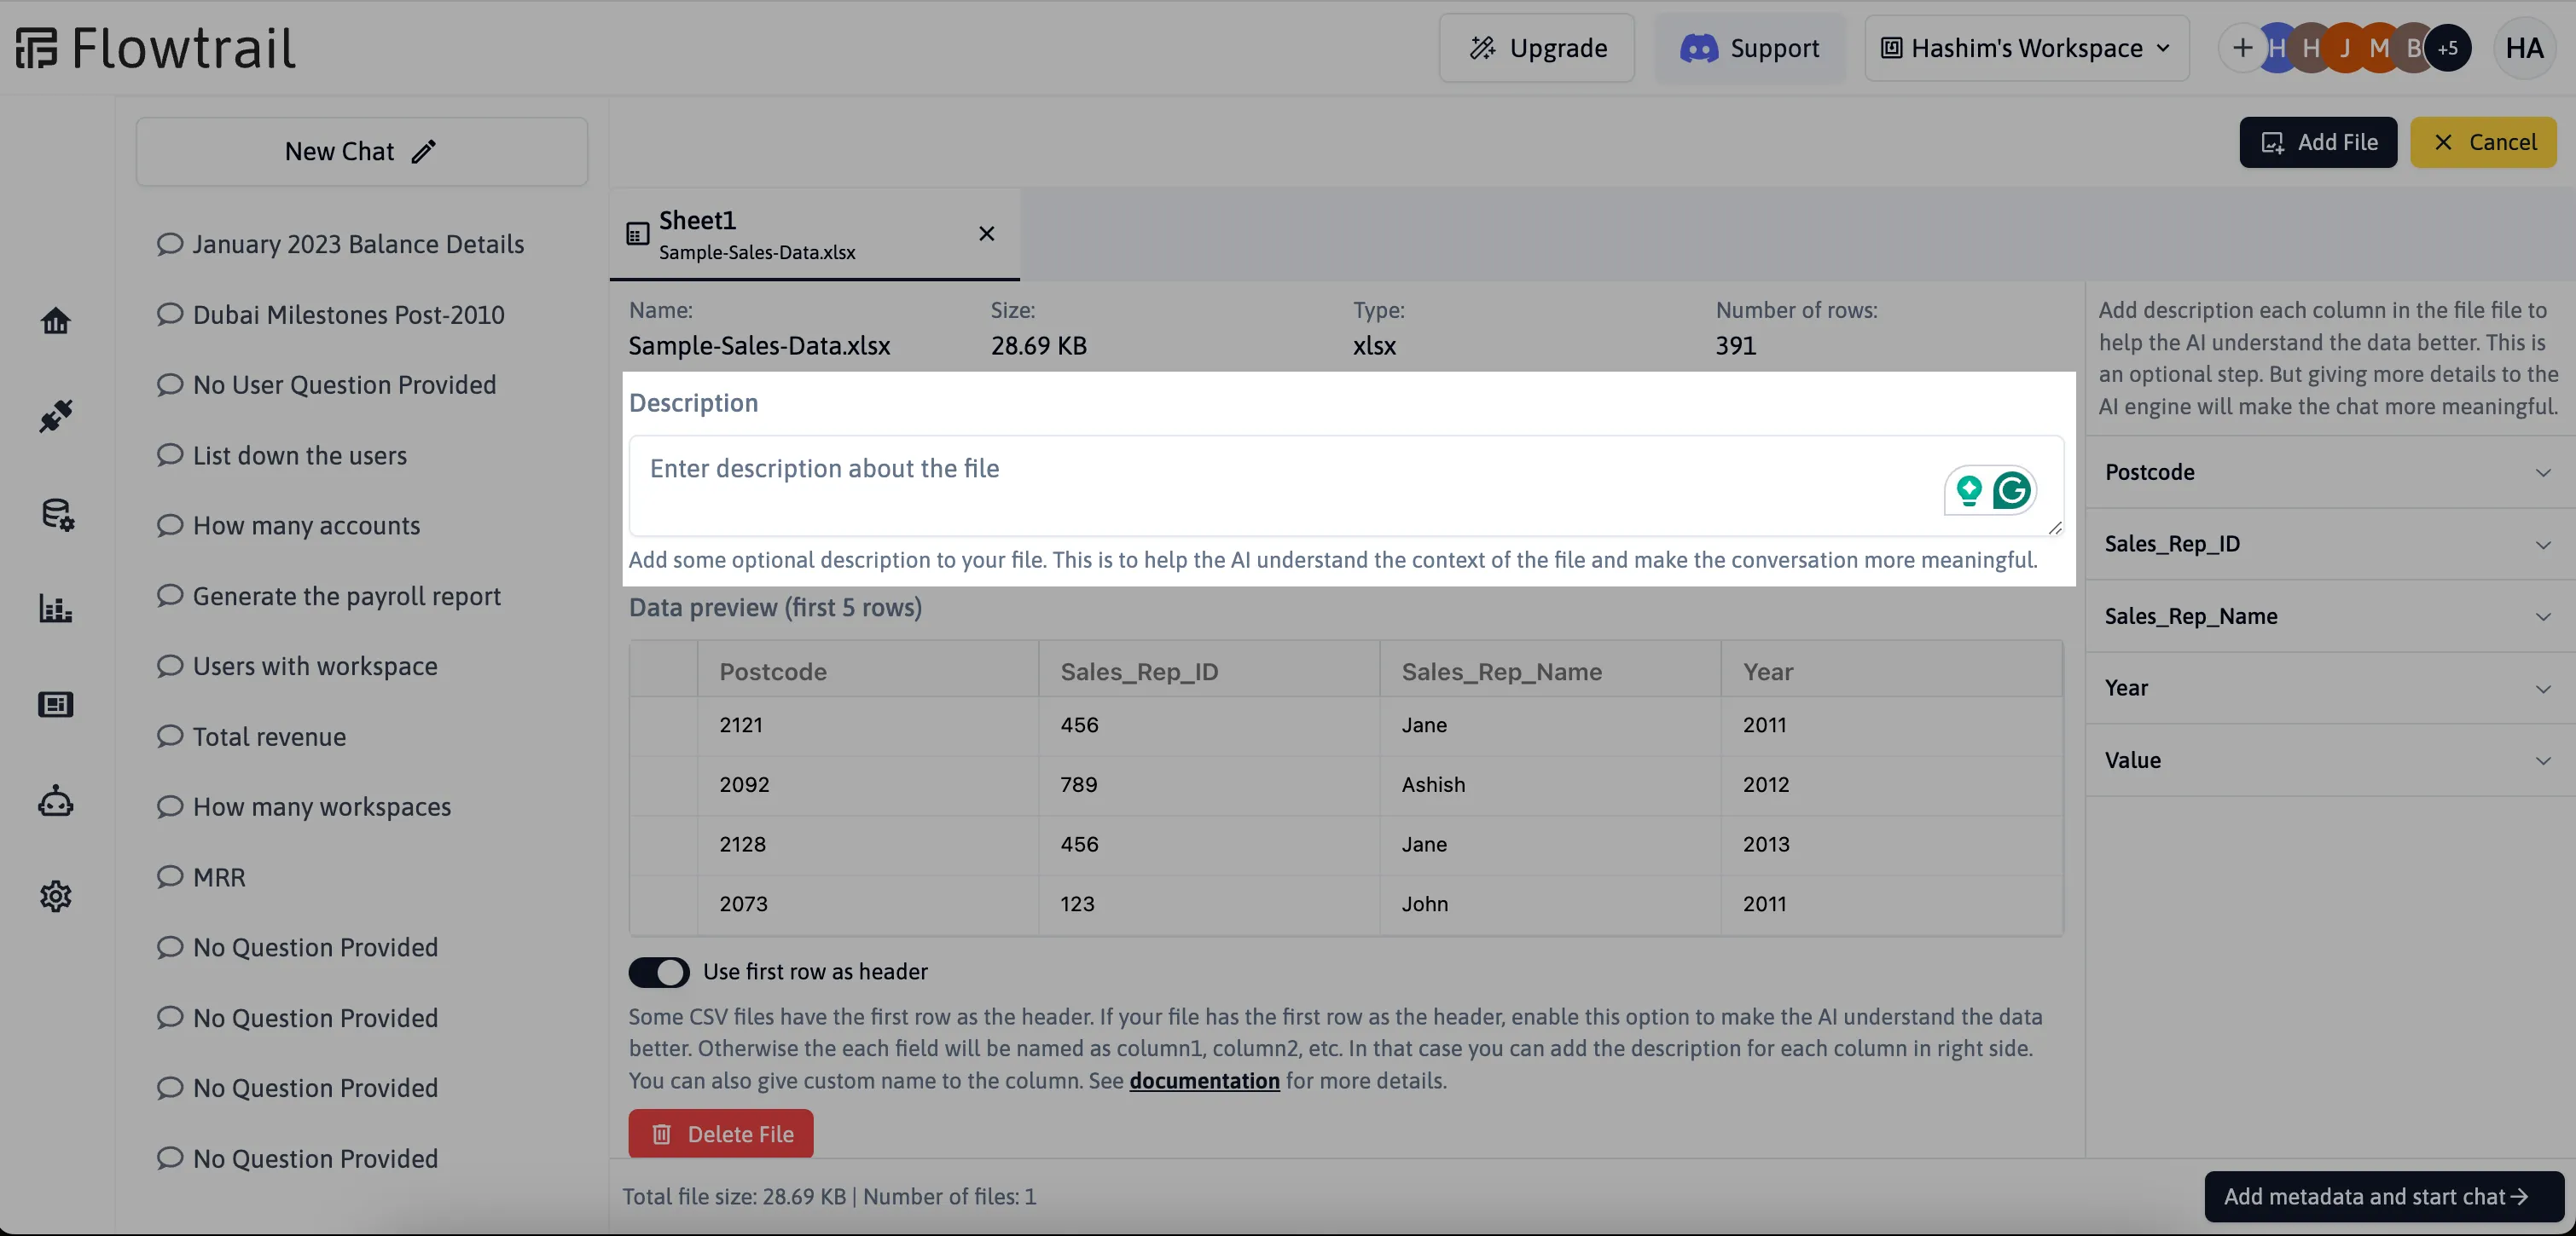Click chat bubble icon beside MRR
The image size is (2576, 1236).
[x=170, y=876]
